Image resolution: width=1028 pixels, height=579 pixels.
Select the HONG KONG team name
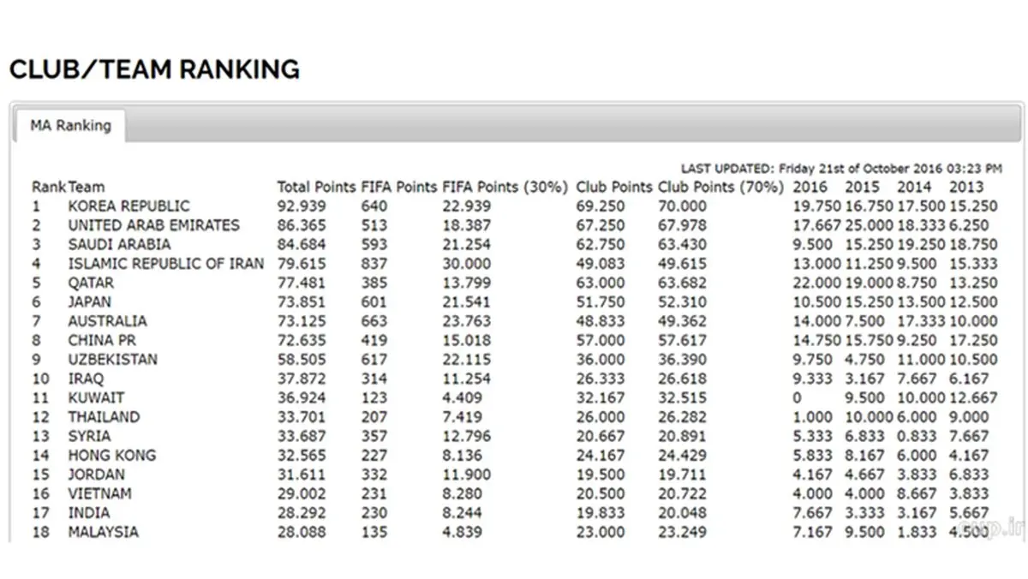tap(112, 456)
